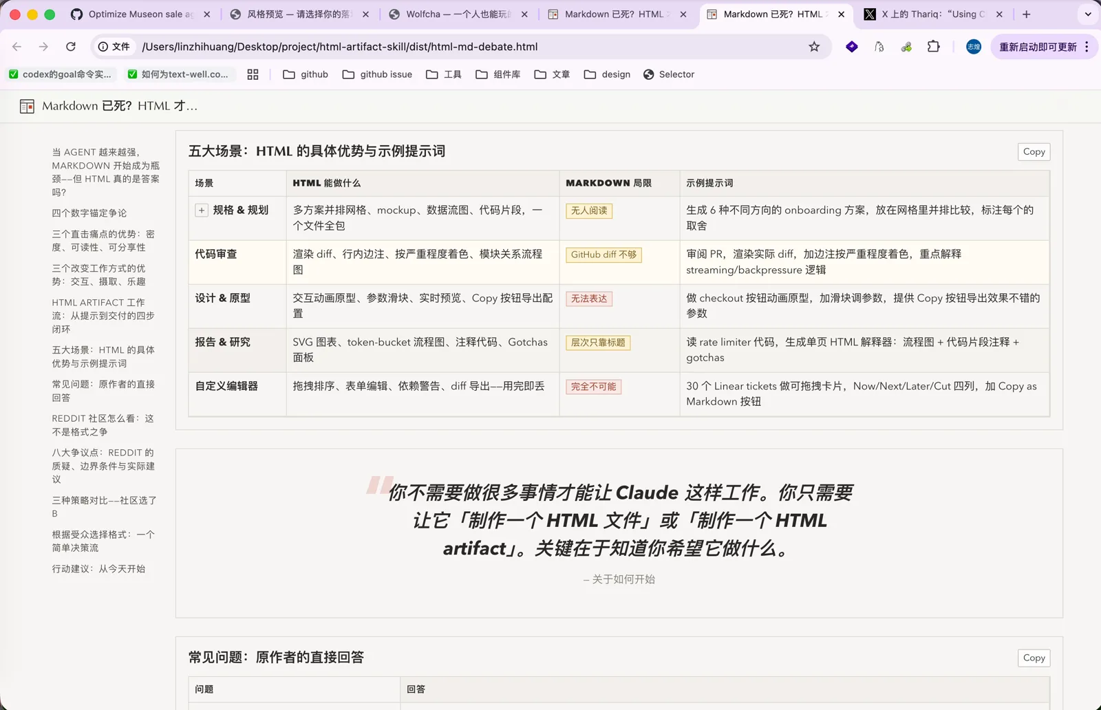Copy the 五大场景 section
Image resolution: width=1101 pixels, height=710 pixels.
[x=1034, y=151]
